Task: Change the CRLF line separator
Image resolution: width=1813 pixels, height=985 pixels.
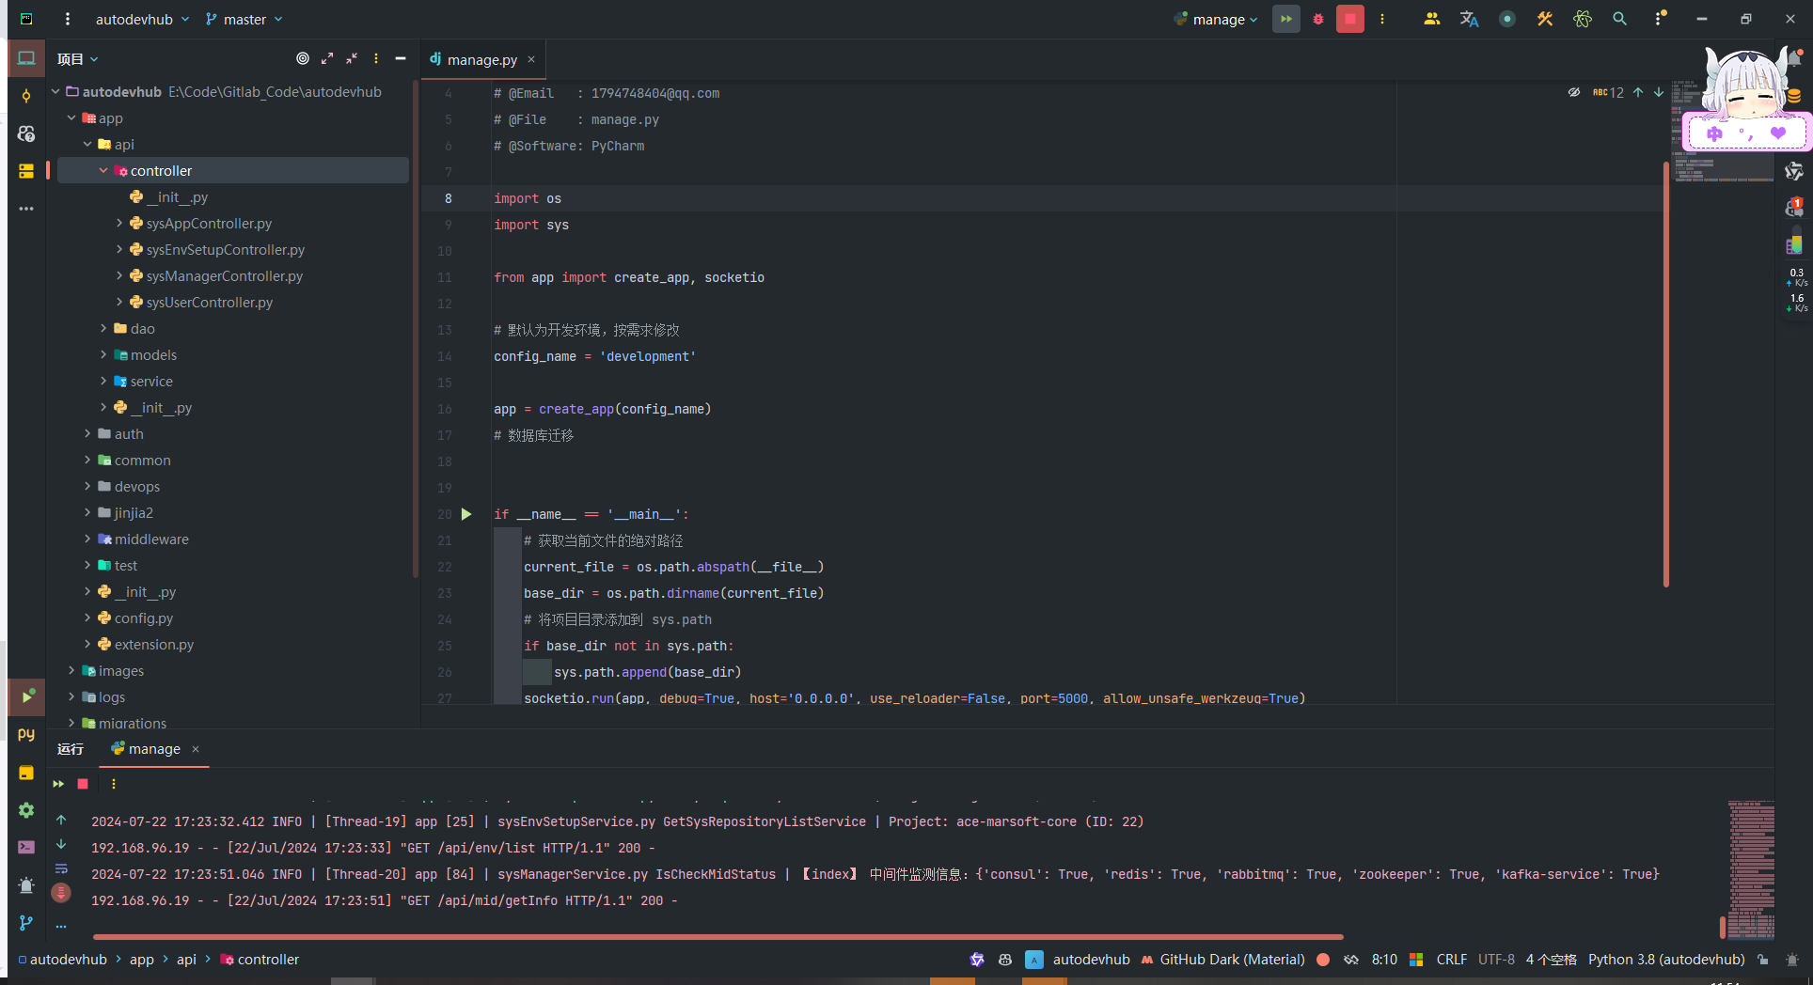Action: coord(1451,960)
